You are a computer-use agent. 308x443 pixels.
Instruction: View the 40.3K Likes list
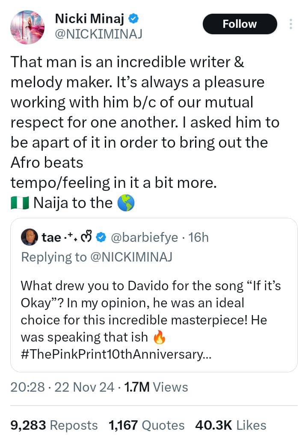pyautogui.click(x=231, y=425)
